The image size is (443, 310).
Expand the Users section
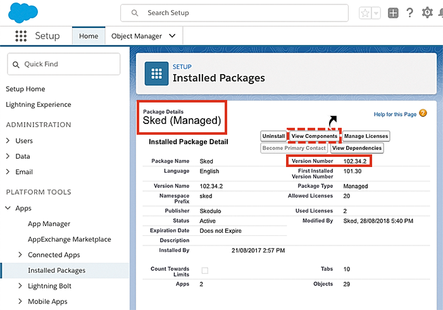tap(8, 140)
